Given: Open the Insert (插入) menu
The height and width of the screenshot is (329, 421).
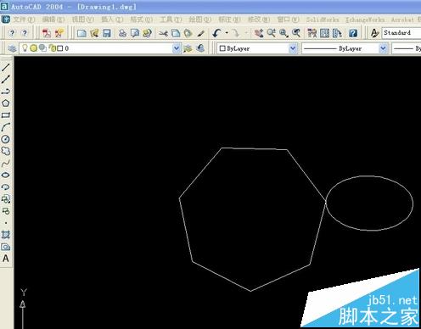Looking at the screenshot, I should tap(112, 20).
